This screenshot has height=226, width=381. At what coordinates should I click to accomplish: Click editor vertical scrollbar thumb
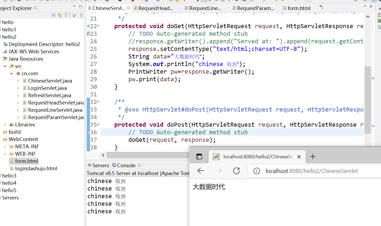tap(367, 100)
